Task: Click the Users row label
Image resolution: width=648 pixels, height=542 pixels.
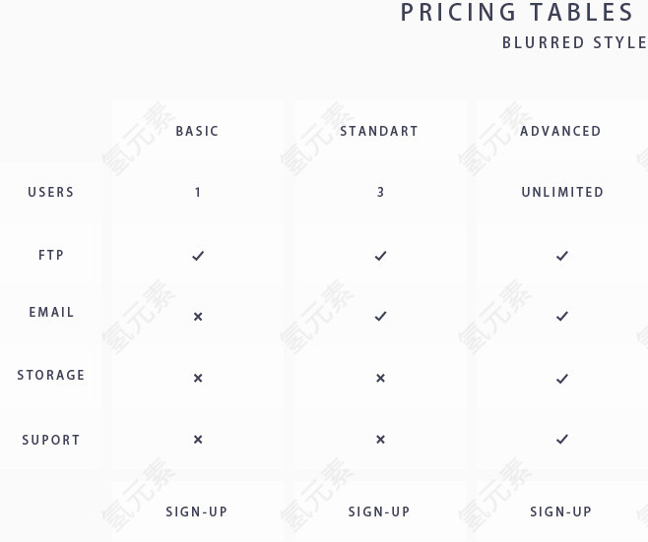Action: pos(51,192)
